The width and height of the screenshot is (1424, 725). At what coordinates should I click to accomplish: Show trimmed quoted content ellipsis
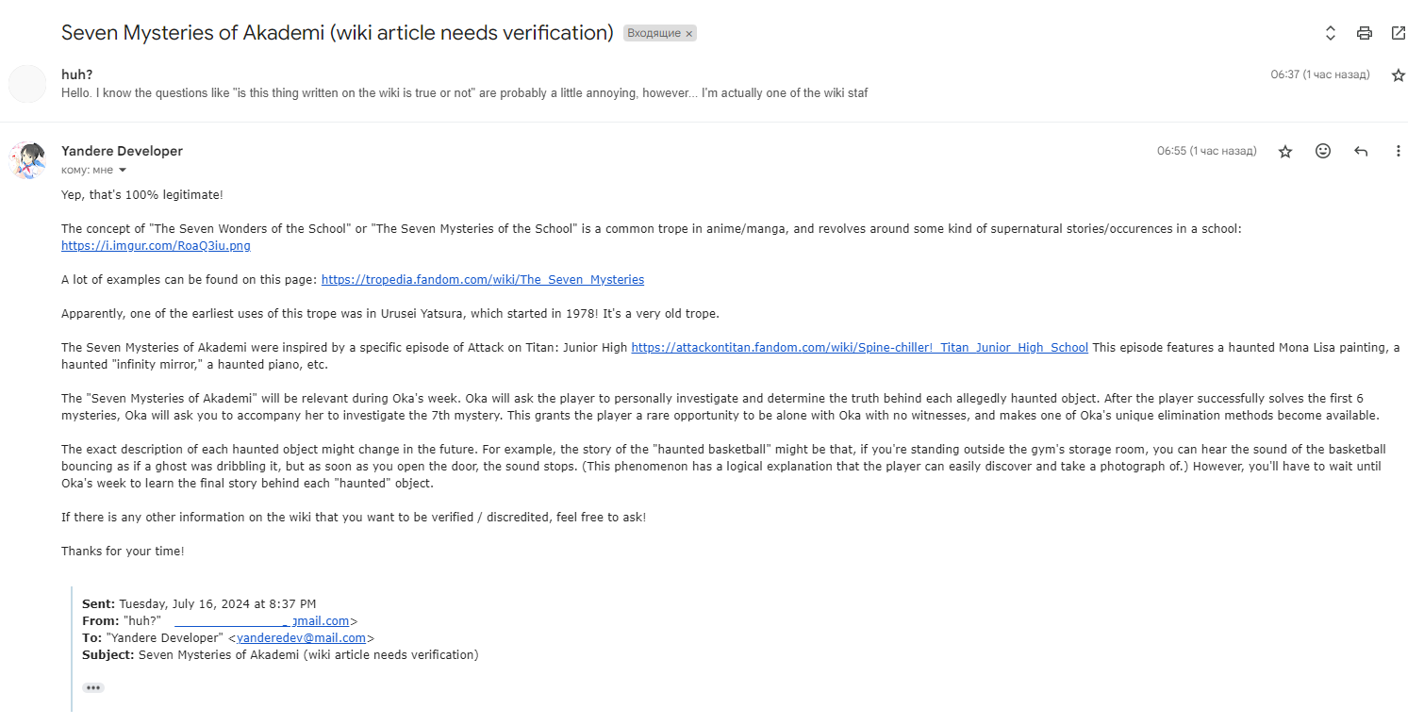coord(92,688)
